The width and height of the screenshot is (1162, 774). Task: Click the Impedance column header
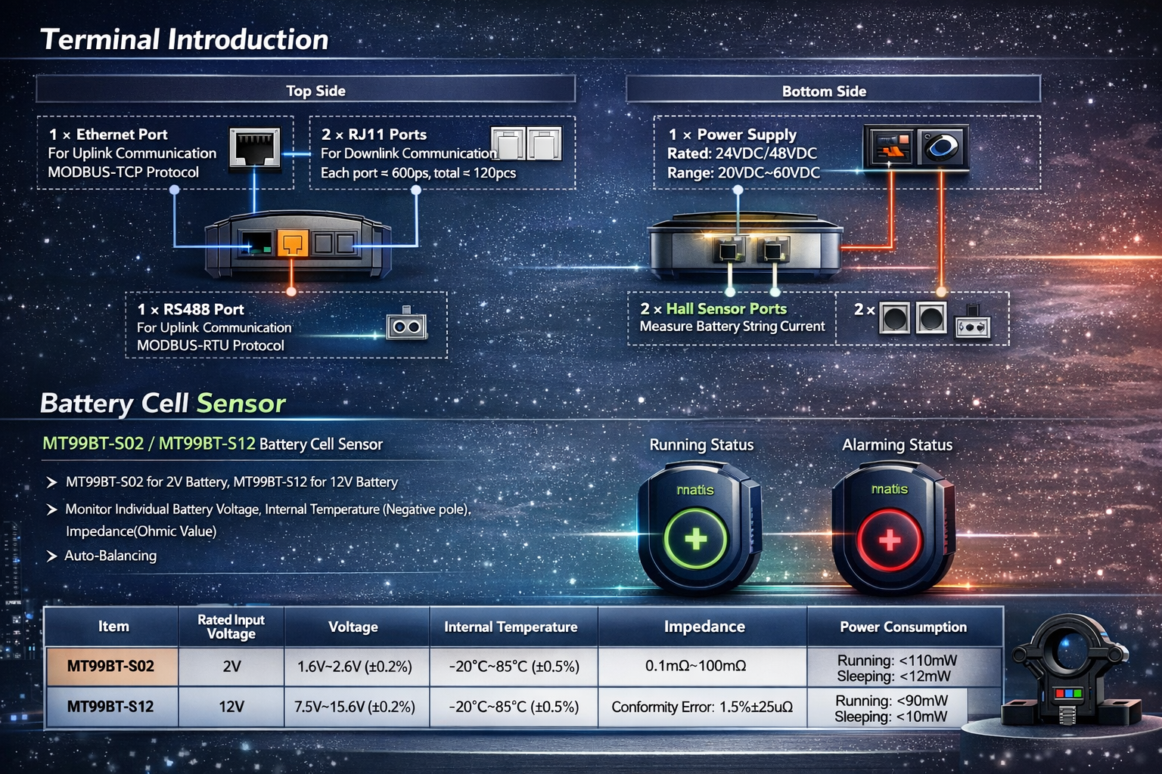(x=704, y=627)
